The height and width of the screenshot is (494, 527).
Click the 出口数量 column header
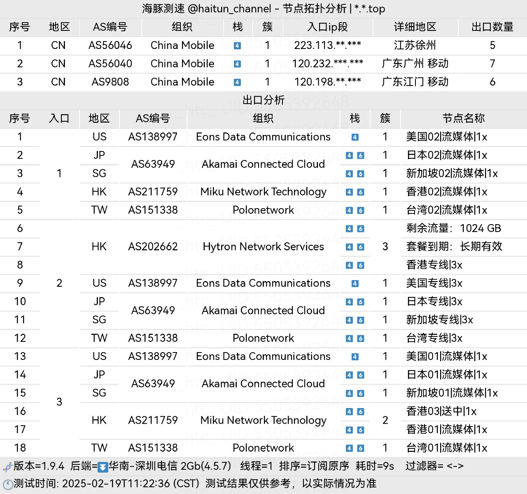point(492,27)
